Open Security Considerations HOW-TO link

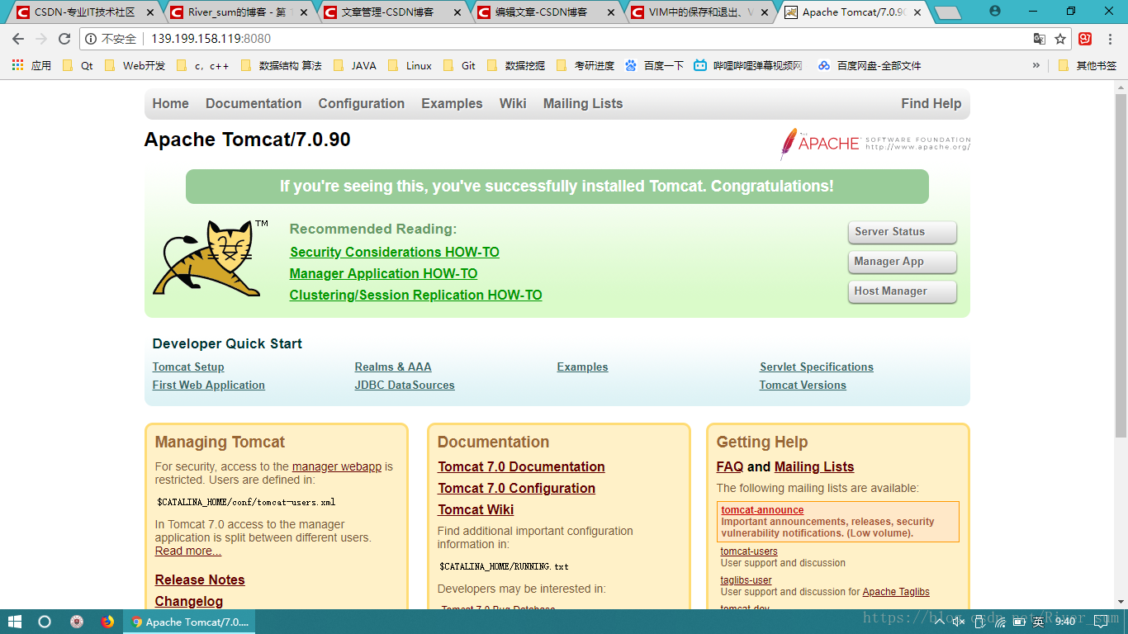pos(395,252)
